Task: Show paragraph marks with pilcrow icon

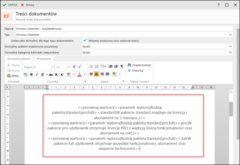Action: click(122, 66)
